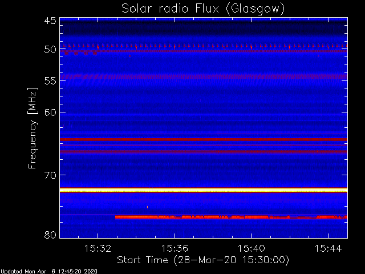Click the time tick label "15:36"
The height and width of the screenshot is (274, 365).
pyautogui.click(x=175, y=248)
